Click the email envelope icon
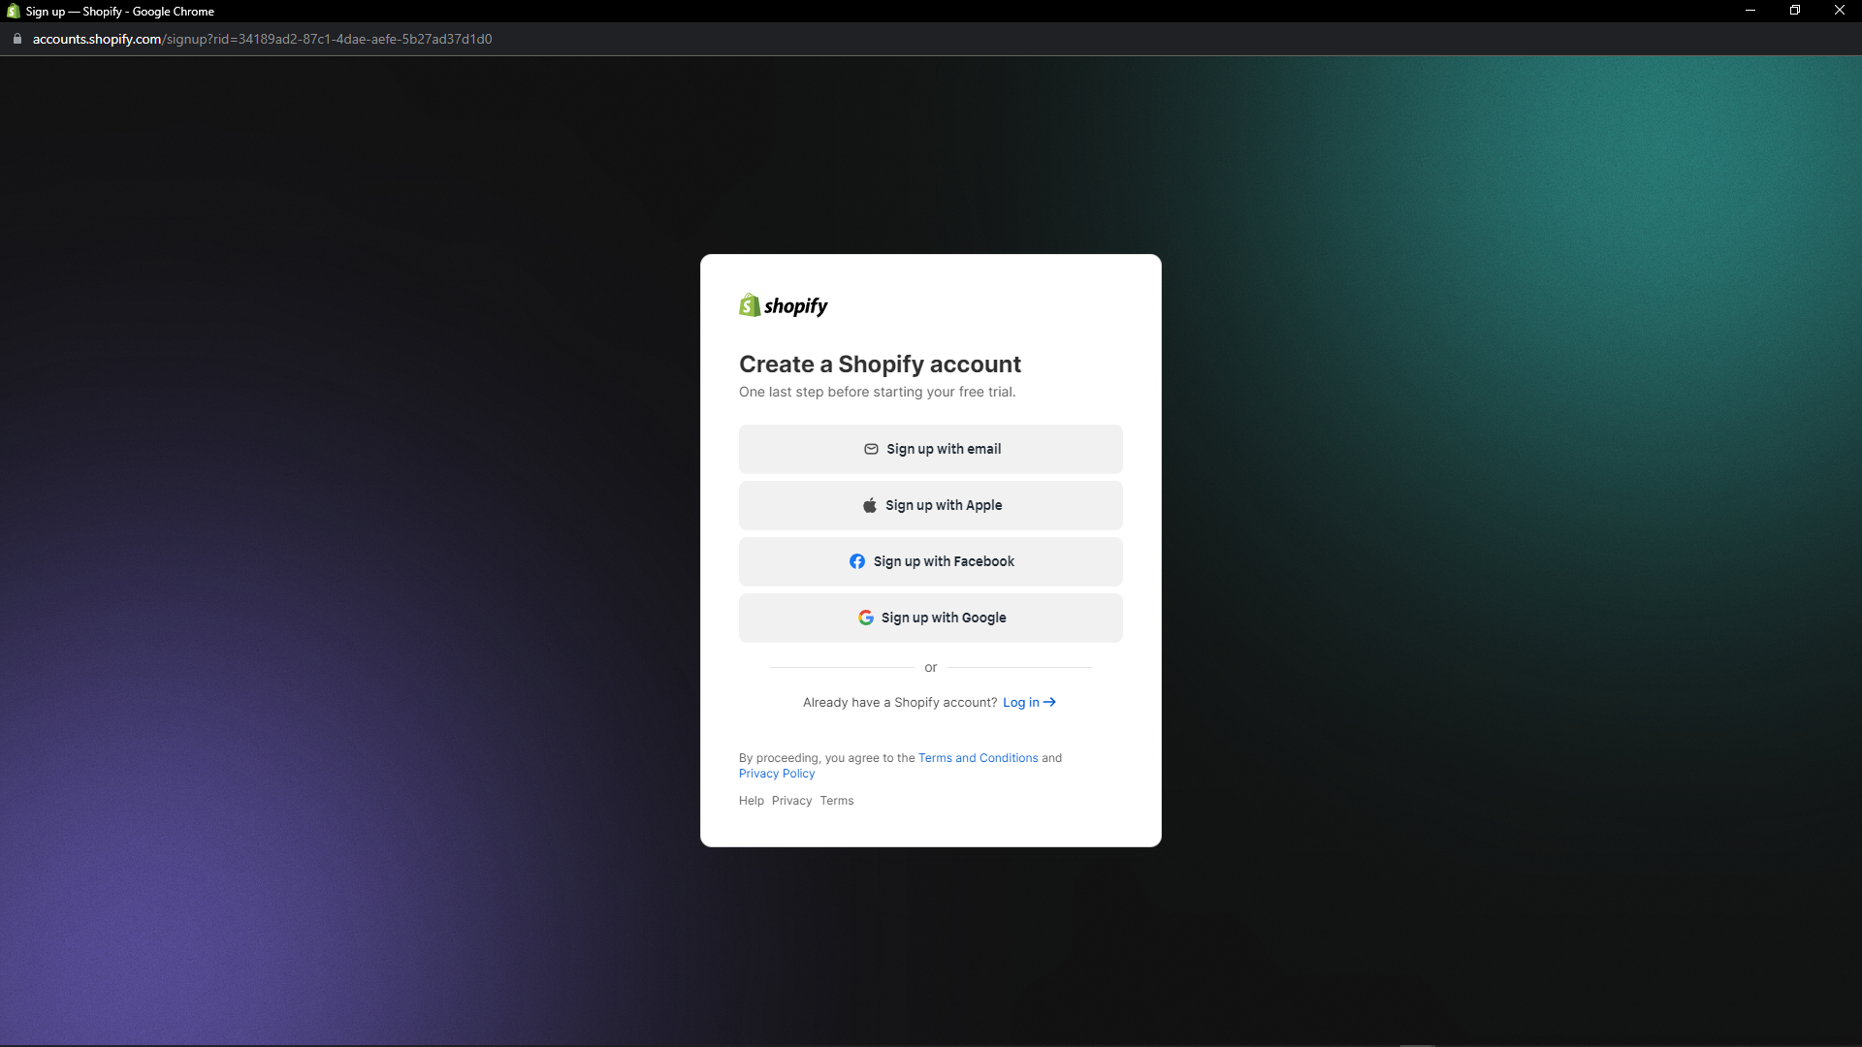 (x=870, y=449)
